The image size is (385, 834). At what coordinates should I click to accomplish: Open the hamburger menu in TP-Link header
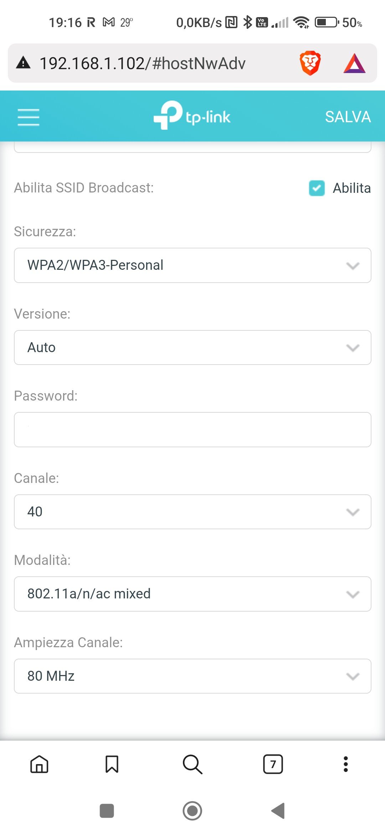(29, 117)
